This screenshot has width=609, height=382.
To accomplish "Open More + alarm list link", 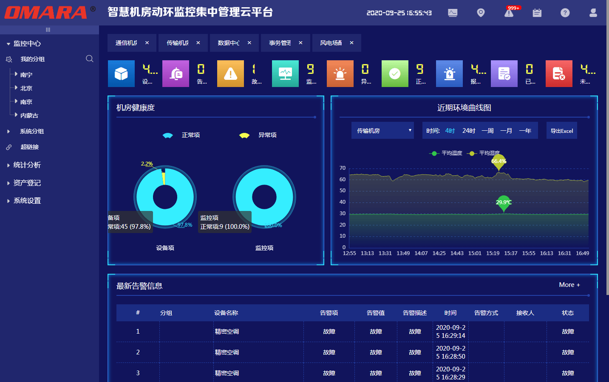I will coord(569,285).
